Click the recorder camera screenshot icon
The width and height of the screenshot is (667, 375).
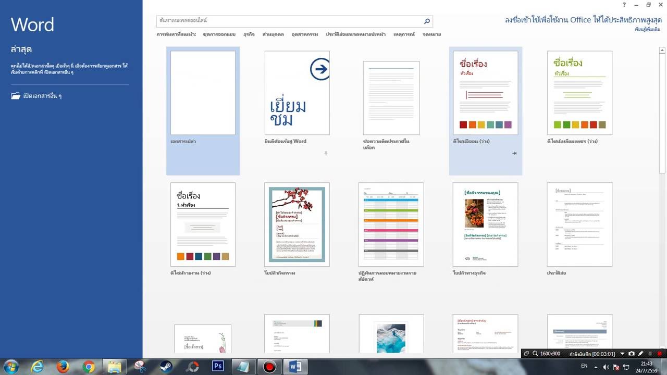(632, 354)
